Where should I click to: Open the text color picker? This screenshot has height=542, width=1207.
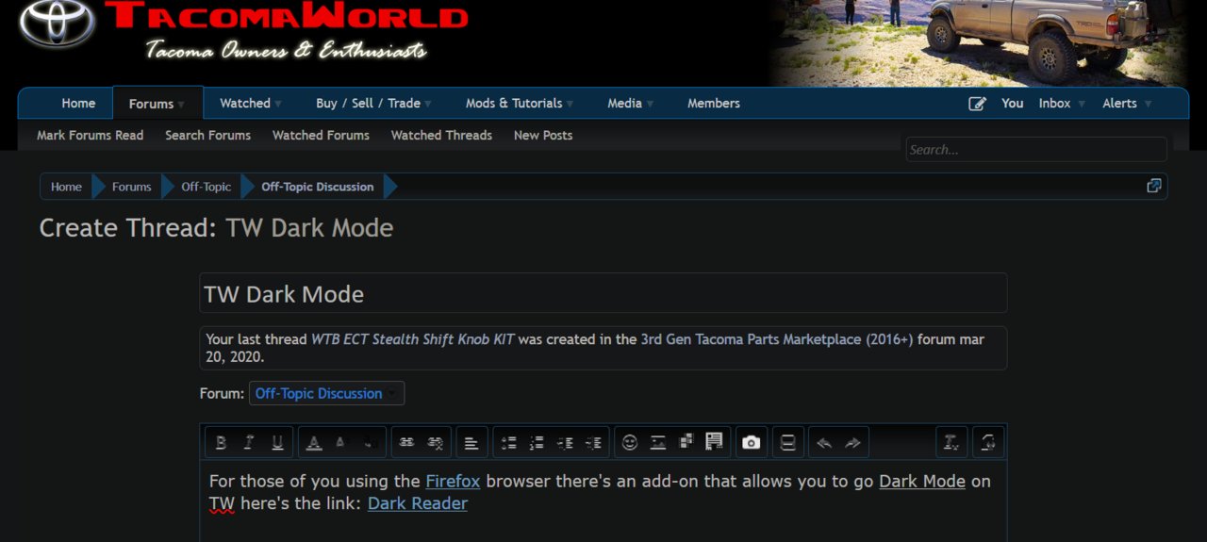[x=314, y=442]
